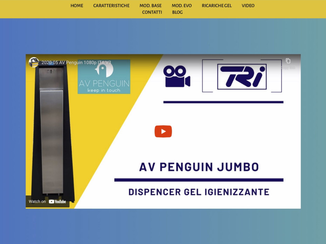Navigate to RICARICHE GEL
This screenshot has height=244, width=326.
pos(217,6)
